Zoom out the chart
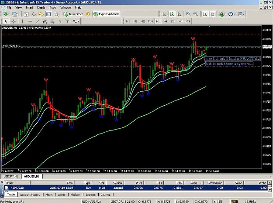This screenshot has width=273, height=204. tap(196, 14)
